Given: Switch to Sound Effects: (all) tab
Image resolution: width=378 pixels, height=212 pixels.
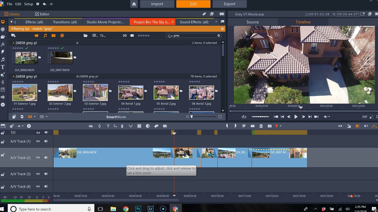Looking at the screenshot, I should coord(194,22).
